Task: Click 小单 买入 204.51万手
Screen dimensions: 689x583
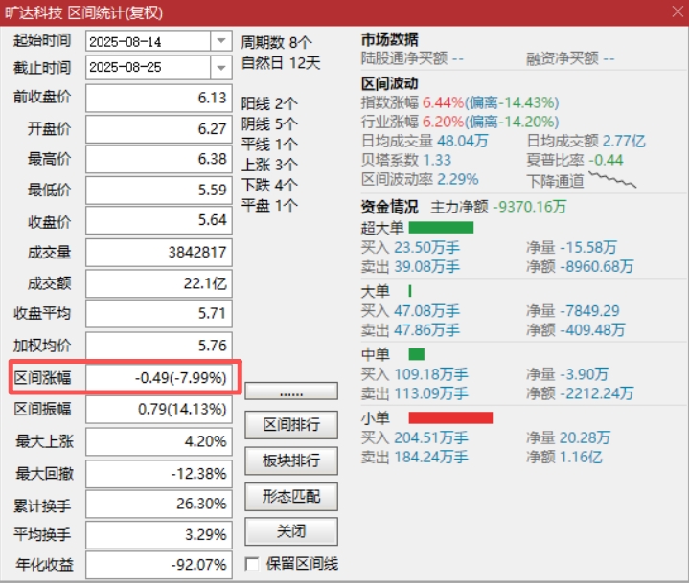Action: coord(415,437)
